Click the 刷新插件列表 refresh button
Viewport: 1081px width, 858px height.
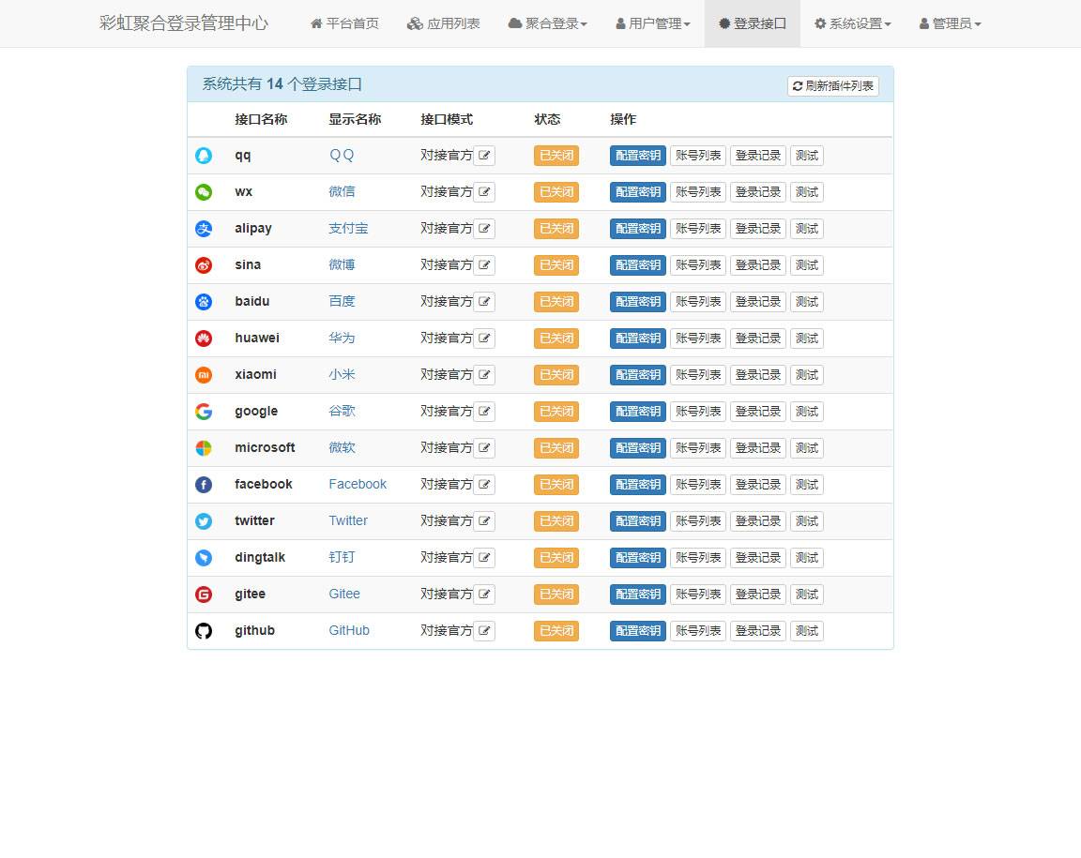[x=832, y=85]
